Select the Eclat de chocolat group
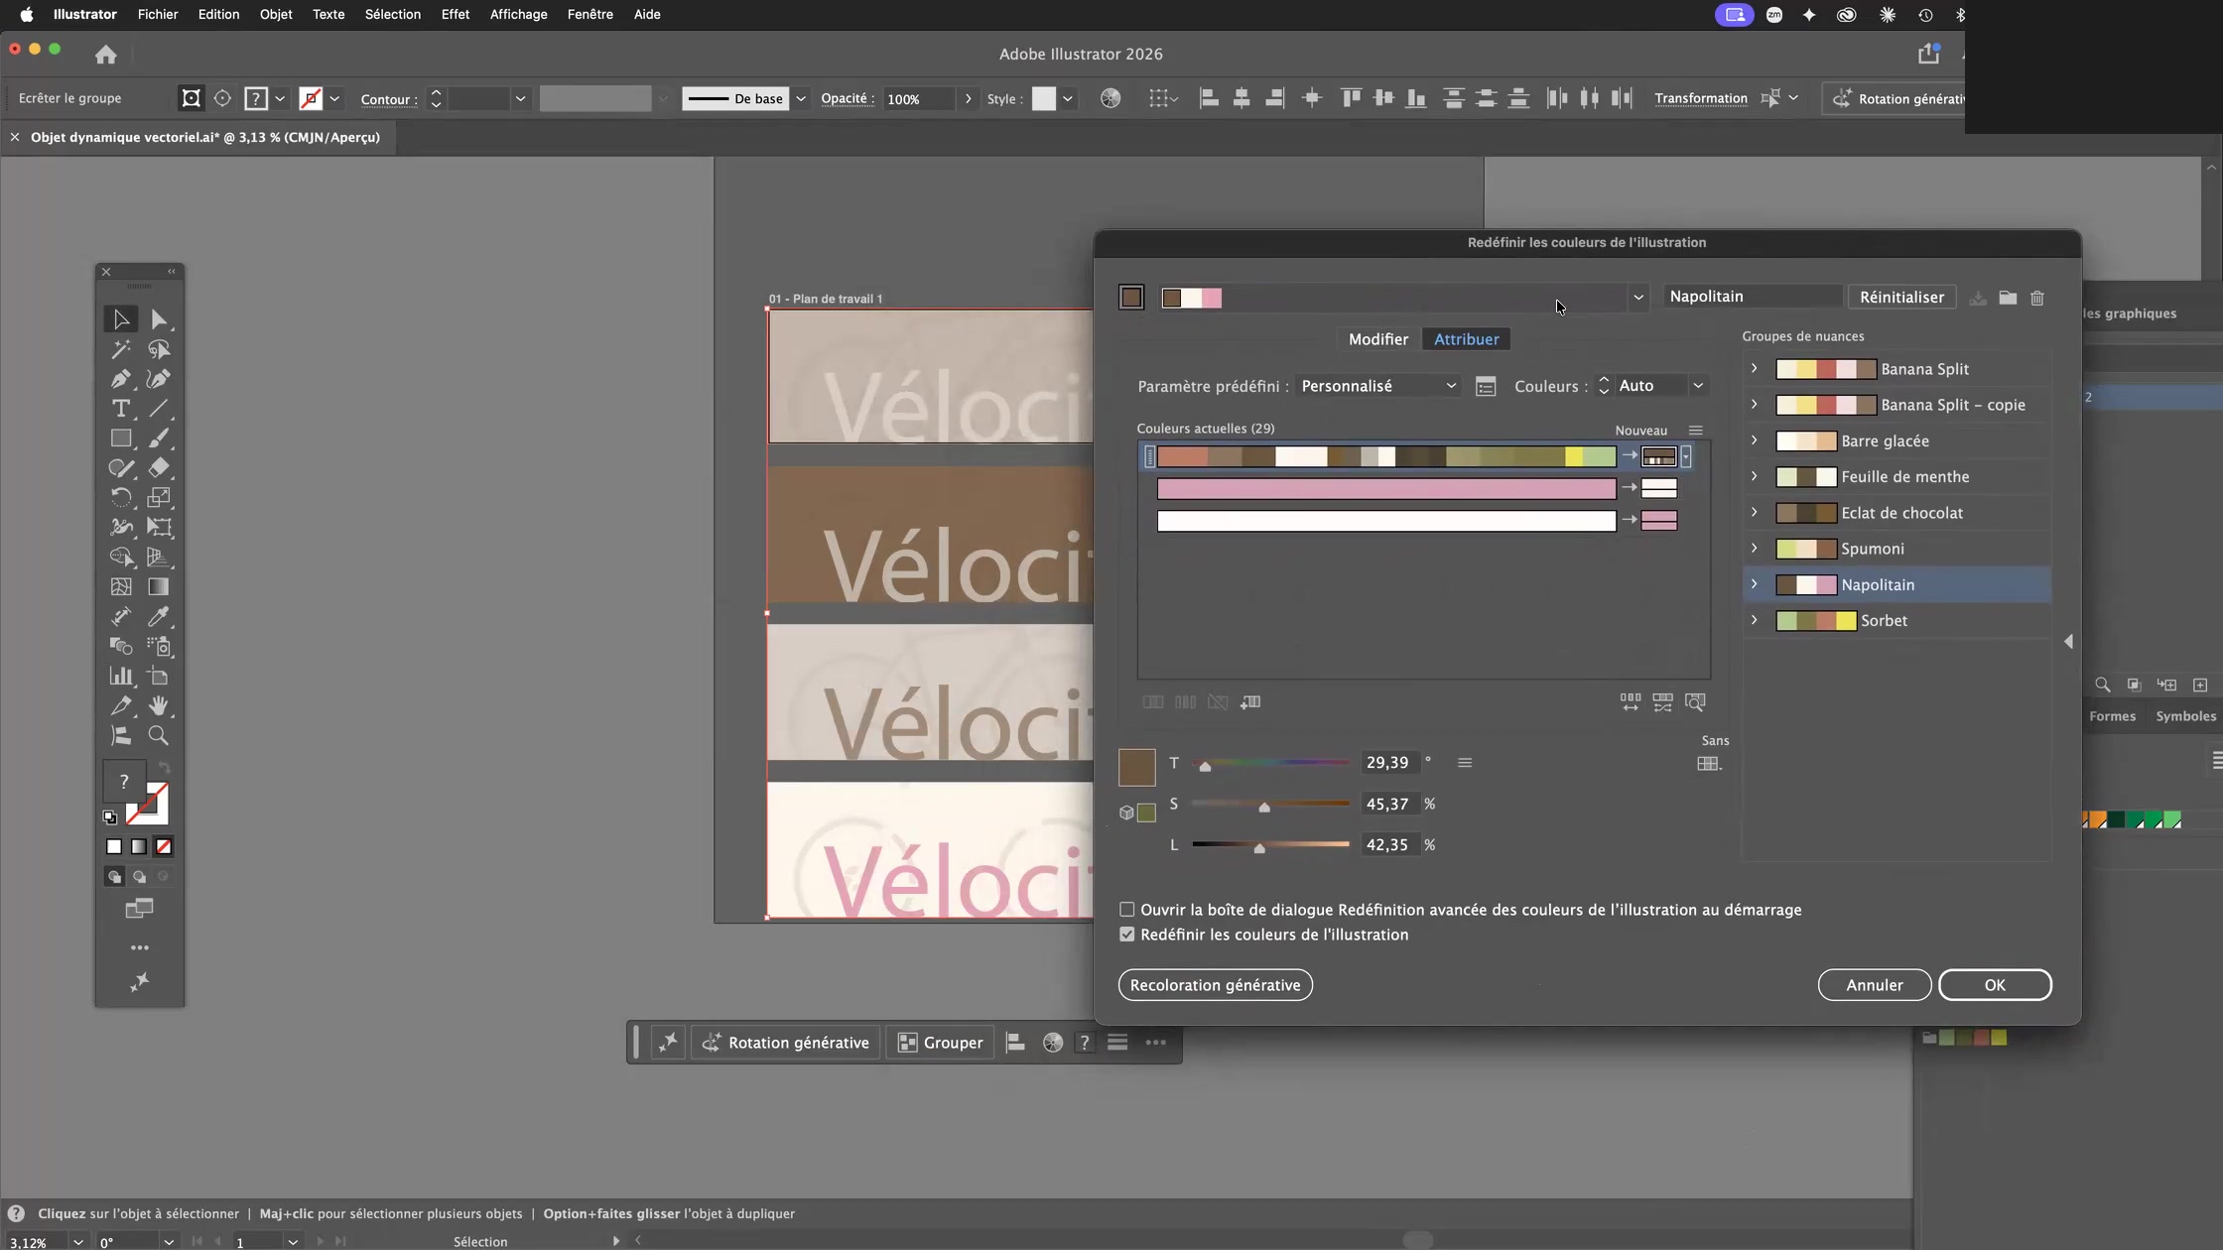Viewport: 2223px width, 1250px height. (1897, 513)
